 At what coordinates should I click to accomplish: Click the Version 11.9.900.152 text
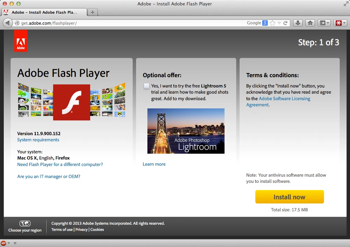tap(39, 133)
